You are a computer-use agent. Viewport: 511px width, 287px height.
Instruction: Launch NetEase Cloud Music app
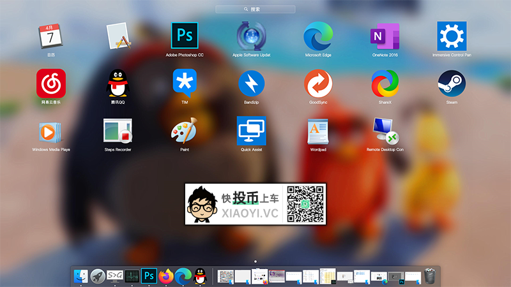click(x=51, y=84)
